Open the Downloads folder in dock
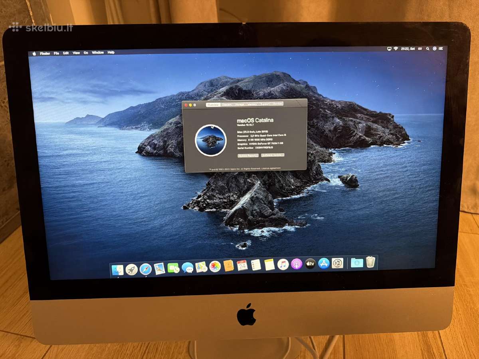This screenshot has width=479, height=359. [357, 262]
